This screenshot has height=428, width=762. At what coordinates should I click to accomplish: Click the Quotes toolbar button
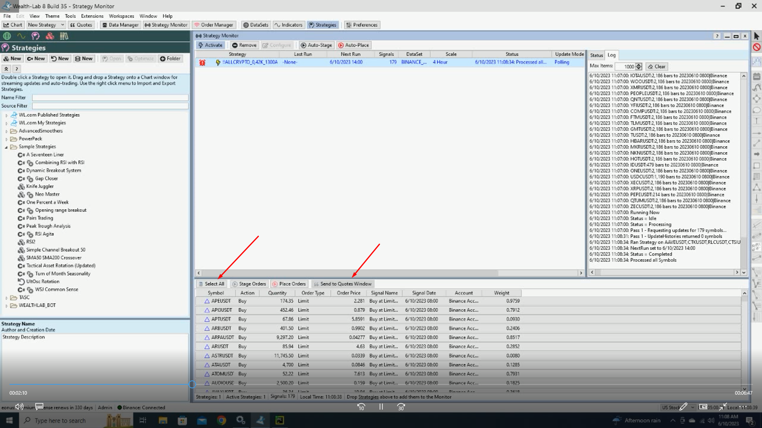point(81,25)
